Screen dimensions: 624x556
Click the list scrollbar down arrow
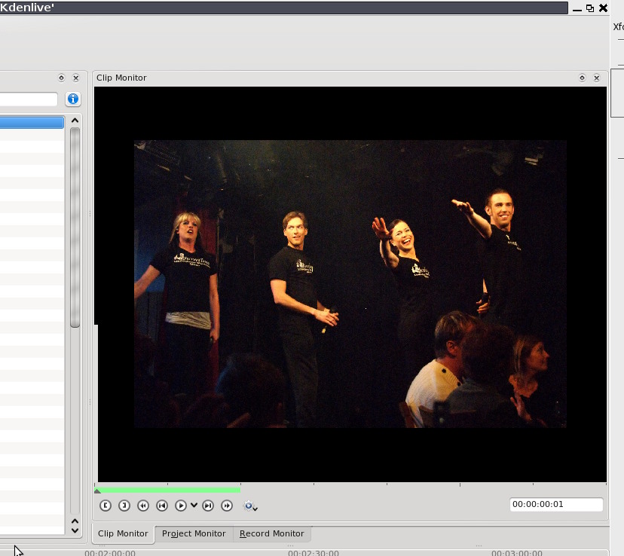[x=75, y=530]
